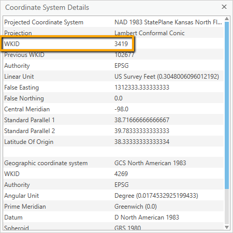Select the WKID value 4269
Image resolution: width=233 pixels, height=233 pixels.
pyautogui.click(x=121, y=174)
